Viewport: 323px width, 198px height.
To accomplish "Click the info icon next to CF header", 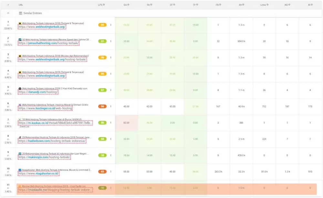I will (x=174, y=5).
